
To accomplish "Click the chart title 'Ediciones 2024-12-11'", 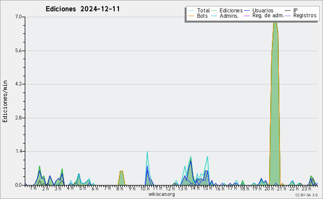I will point(82,9).
